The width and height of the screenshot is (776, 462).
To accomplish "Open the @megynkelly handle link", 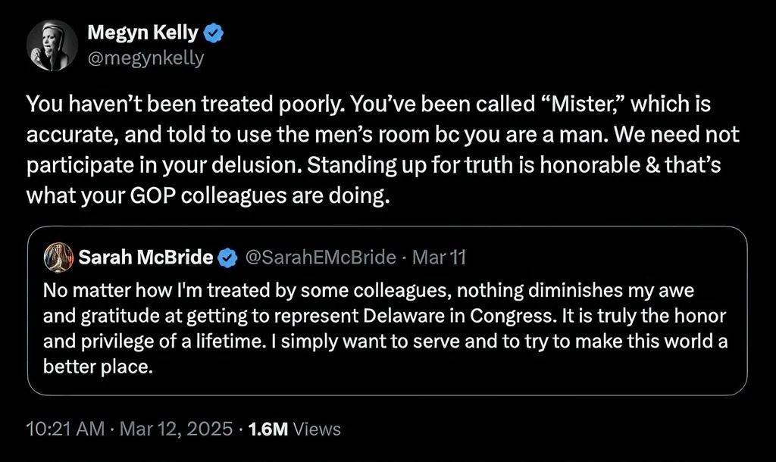I will [x=146, y=58].
